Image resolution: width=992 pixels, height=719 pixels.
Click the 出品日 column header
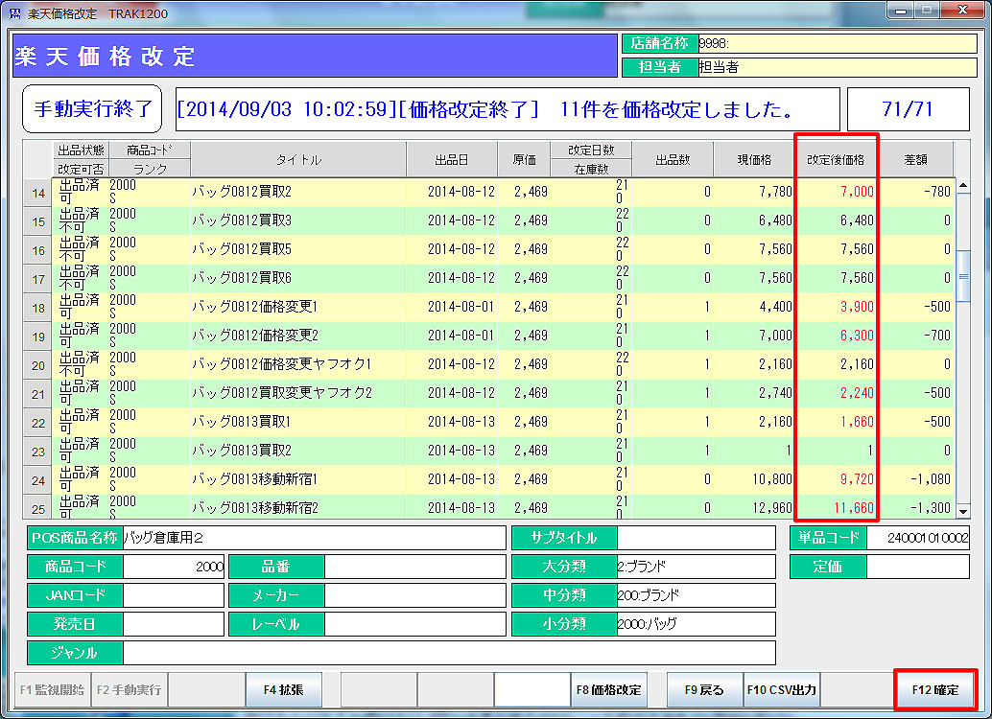click(452, 160)
